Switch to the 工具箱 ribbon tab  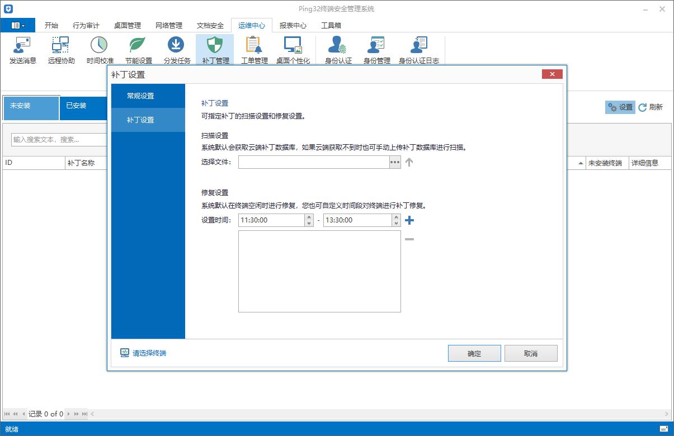pos(331,25)
